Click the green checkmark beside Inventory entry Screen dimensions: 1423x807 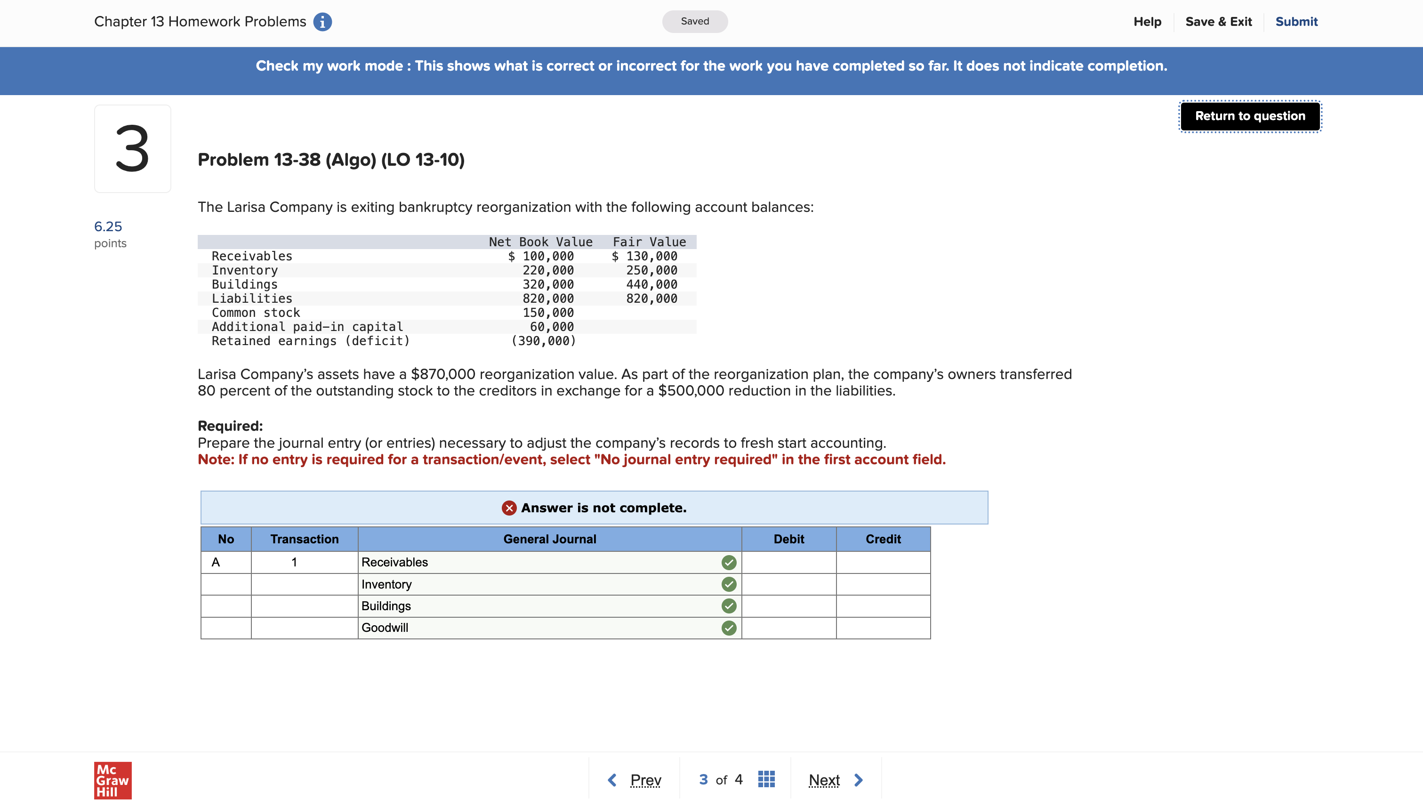pyautogui.click(x=729, y=584)
